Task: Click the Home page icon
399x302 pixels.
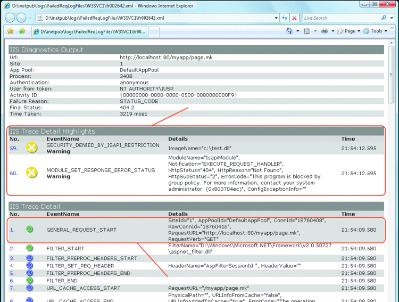Action: 289,31
